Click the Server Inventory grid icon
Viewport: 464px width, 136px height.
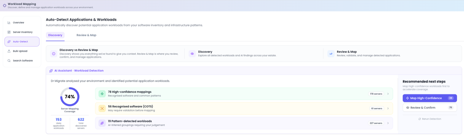(9, 32)
